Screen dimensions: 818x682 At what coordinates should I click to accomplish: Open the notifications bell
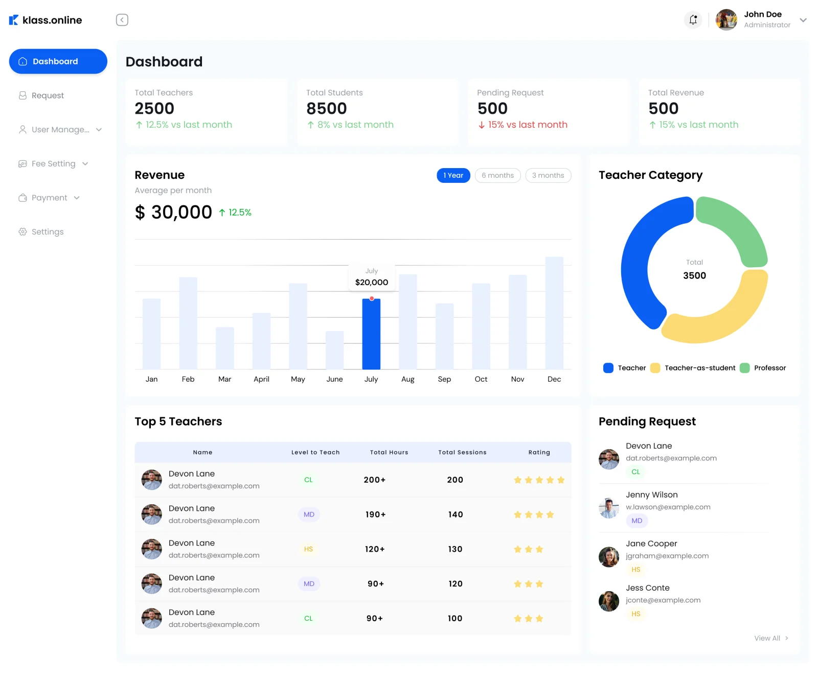pyautogui.click(x=693, y=20)
